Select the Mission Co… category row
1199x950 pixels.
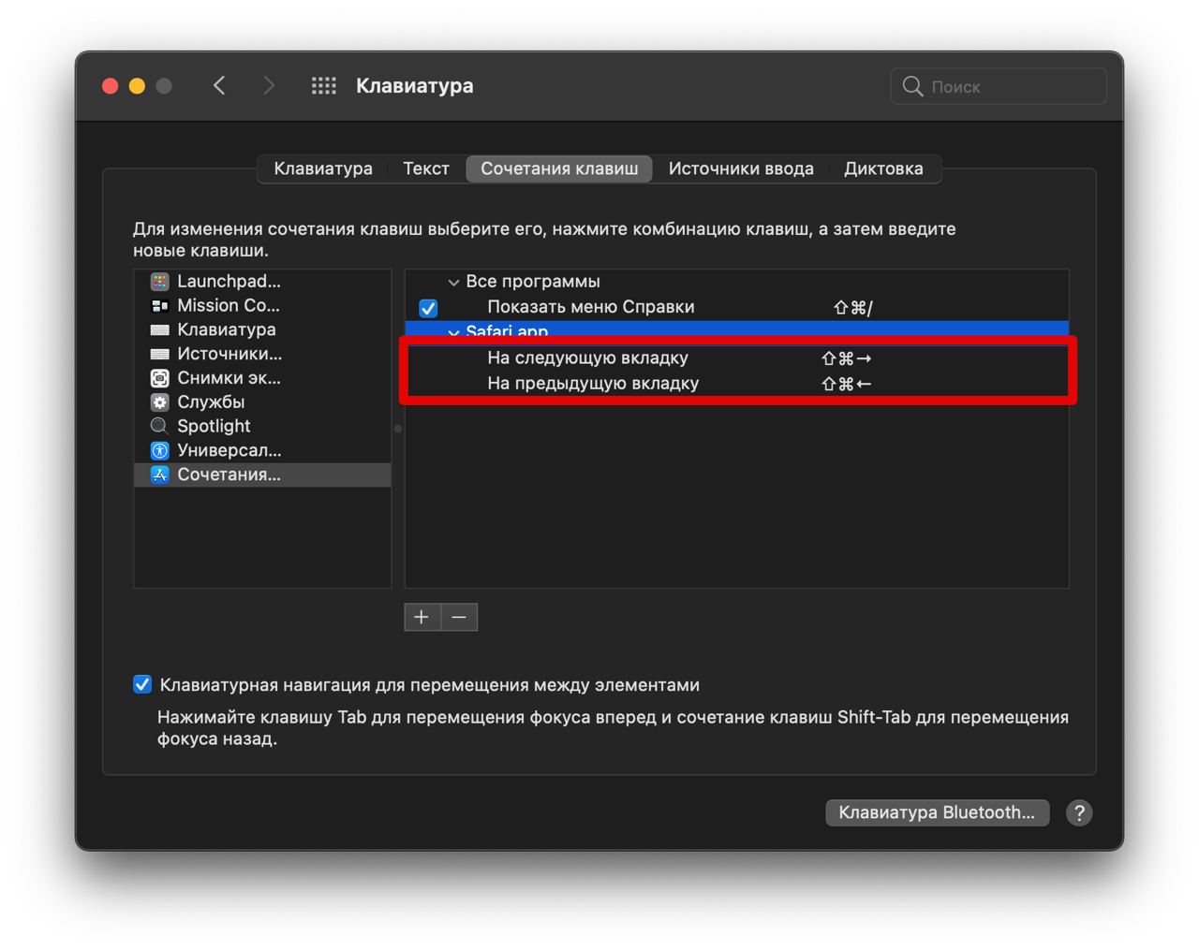pyautogui.click(x=262, y=305)
